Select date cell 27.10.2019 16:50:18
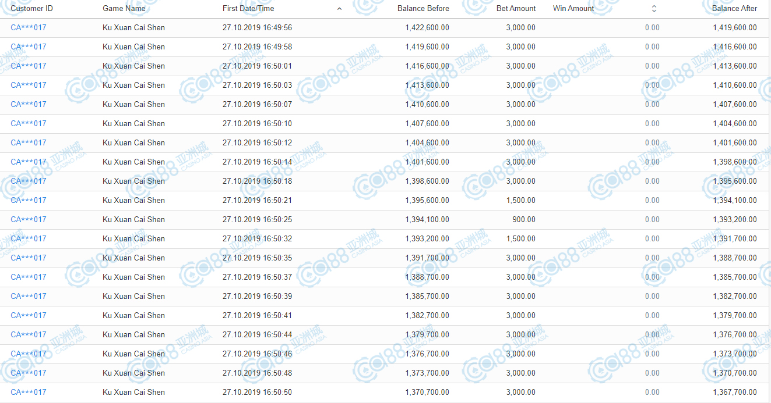771x403 pixels. (x=257, y=181)
